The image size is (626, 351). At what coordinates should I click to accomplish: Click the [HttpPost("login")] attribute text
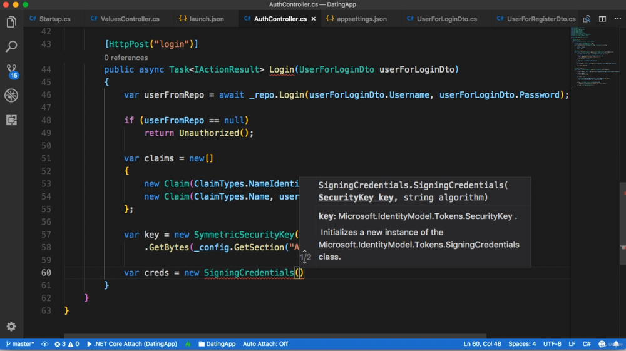pyautogui.click(x=151, y=44)
